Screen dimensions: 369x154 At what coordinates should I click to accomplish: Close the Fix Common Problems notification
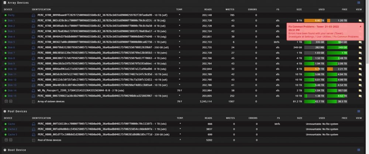click(360, 27)
